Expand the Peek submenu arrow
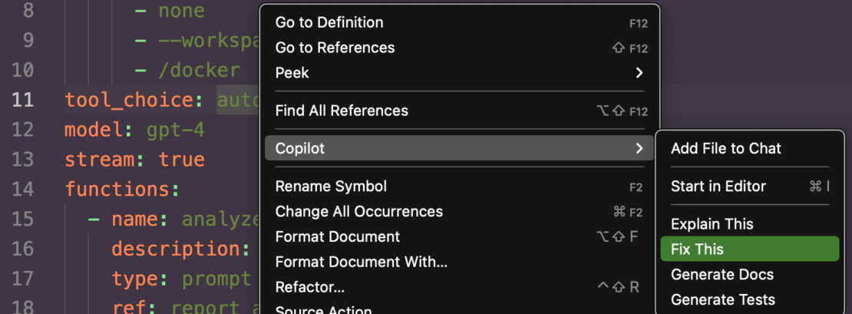 click(639, 73)
